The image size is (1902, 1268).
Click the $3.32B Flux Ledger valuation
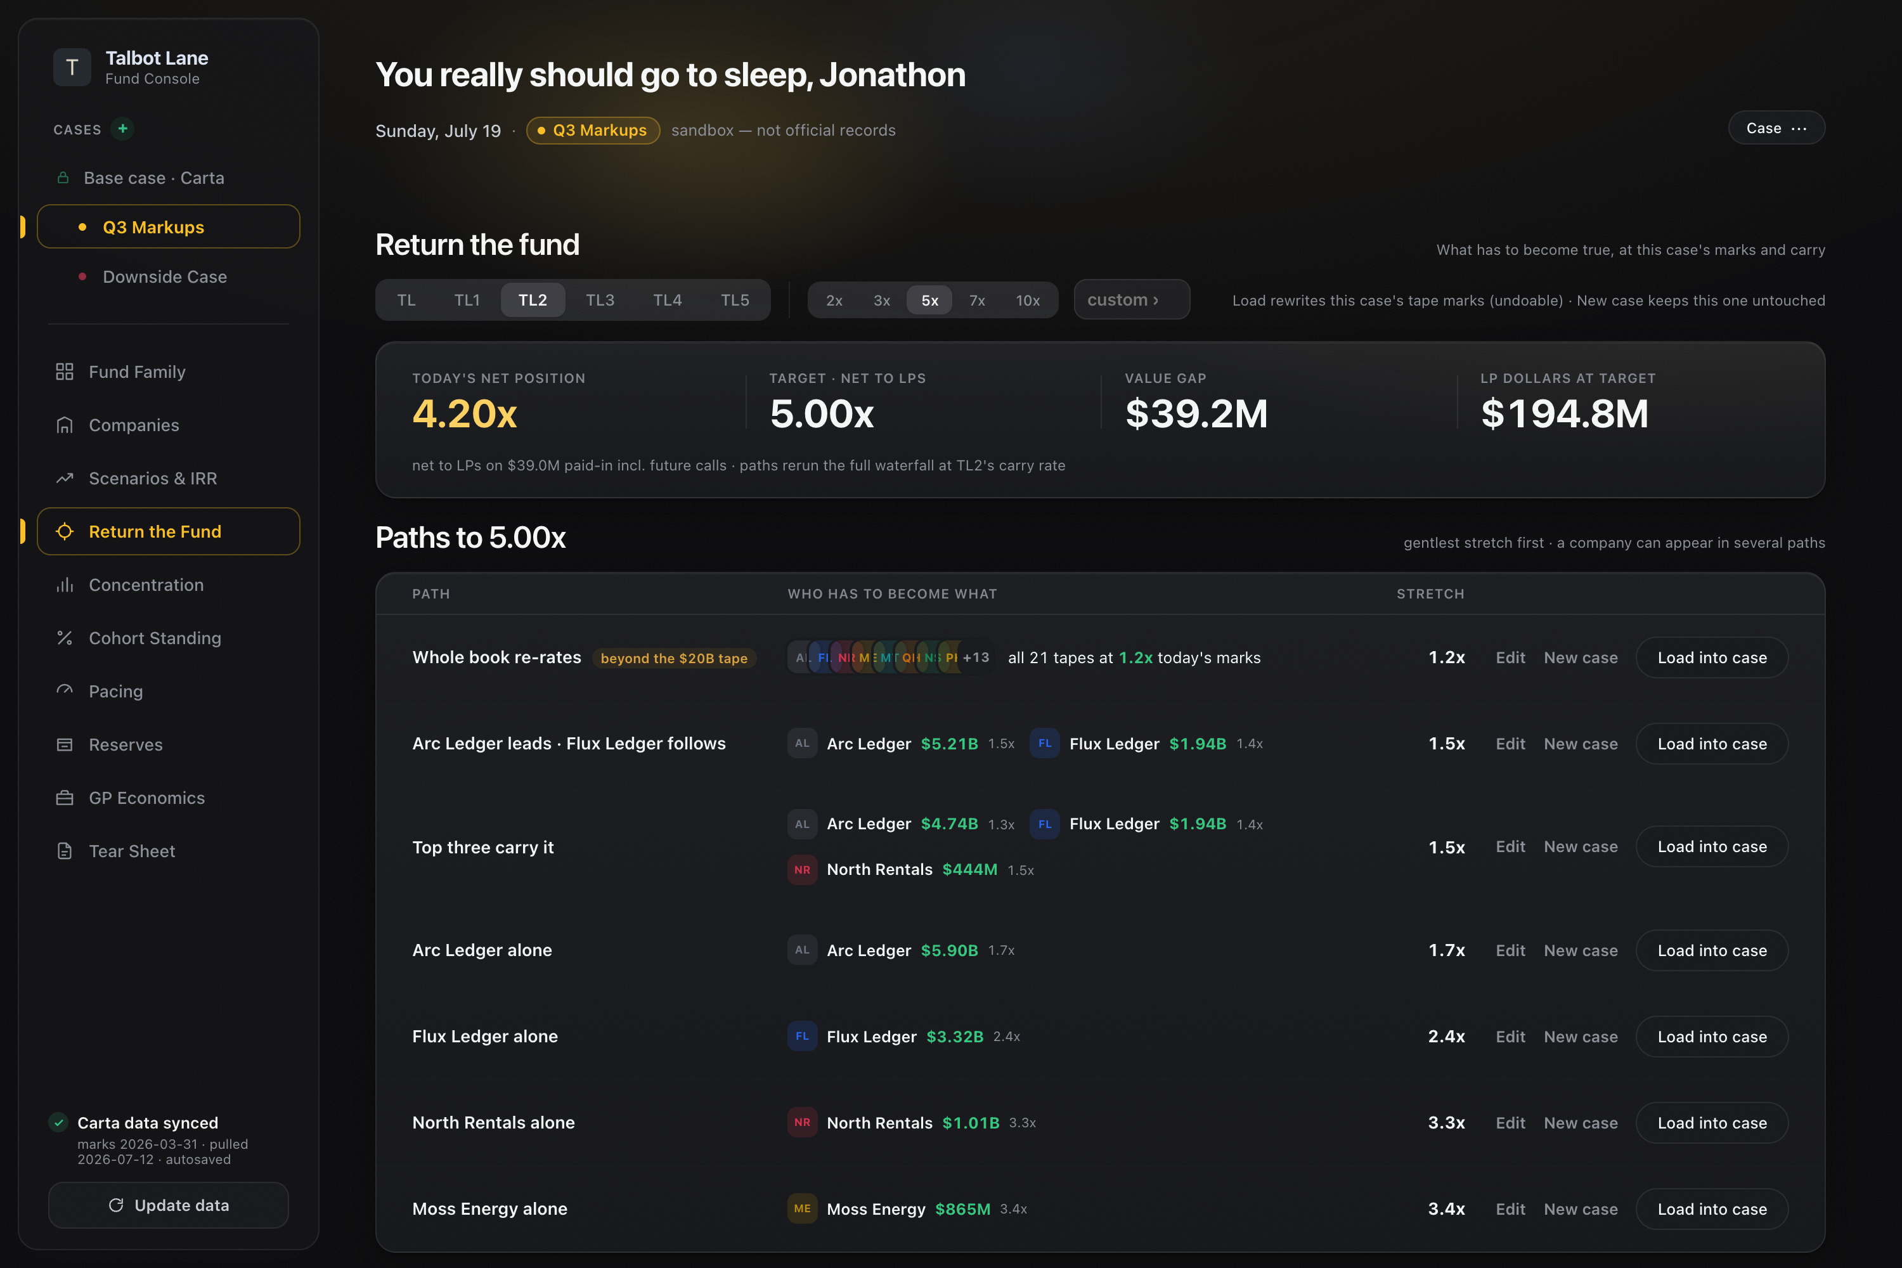pos(955,1037)
